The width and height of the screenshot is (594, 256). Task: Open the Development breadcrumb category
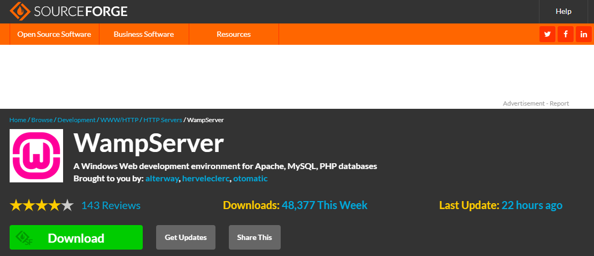(76, 120)
